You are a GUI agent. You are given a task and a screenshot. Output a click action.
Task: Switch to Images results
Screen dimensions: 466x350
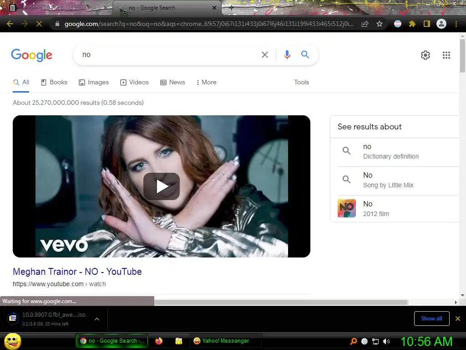[x=94, y=82]
